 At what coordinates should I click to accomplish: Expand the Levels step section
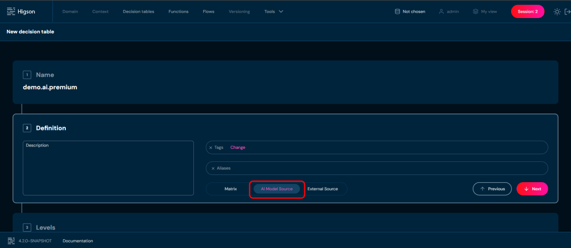pos(46,228)
